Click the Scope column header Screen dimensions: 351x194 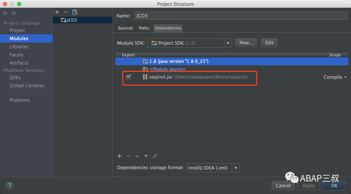(335, 55)
